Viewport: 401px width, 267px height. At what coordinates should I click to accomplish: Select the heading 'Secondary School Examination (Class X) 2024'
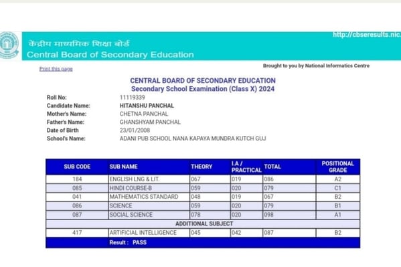[x=203, y=89]
